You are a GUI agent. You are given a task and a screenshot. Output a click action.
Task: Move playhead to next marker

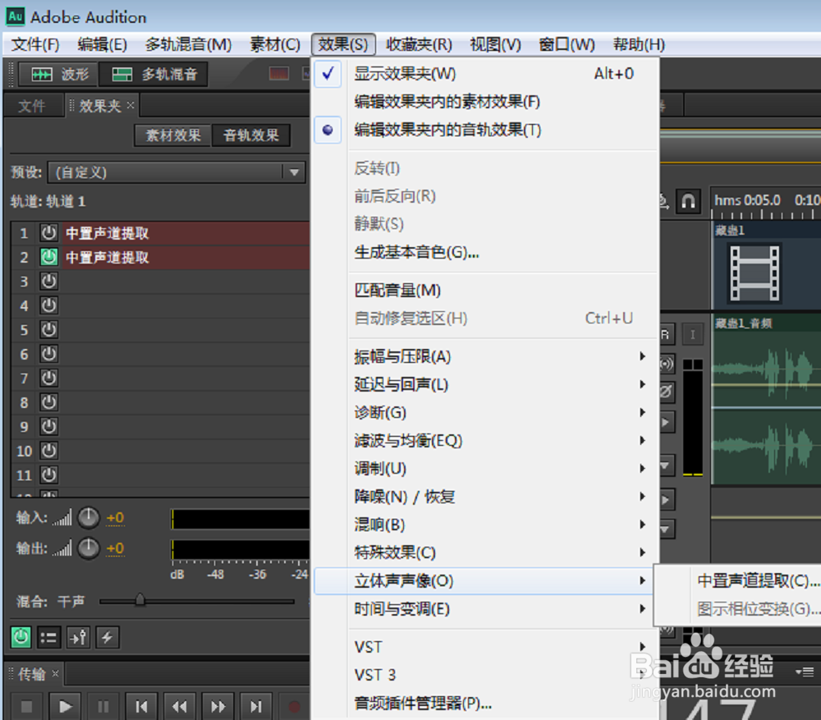point(256,706)
